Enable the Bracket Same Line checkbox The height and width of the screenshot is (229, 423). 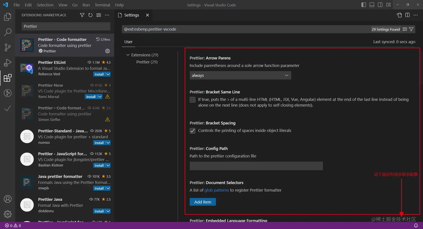pyautogui.click(x=192, y=100)
